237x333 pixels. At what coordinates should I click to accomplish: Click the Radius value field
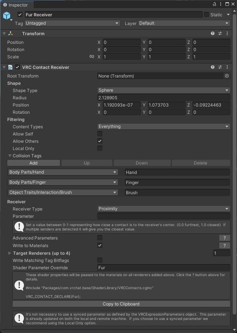(164, 98)
